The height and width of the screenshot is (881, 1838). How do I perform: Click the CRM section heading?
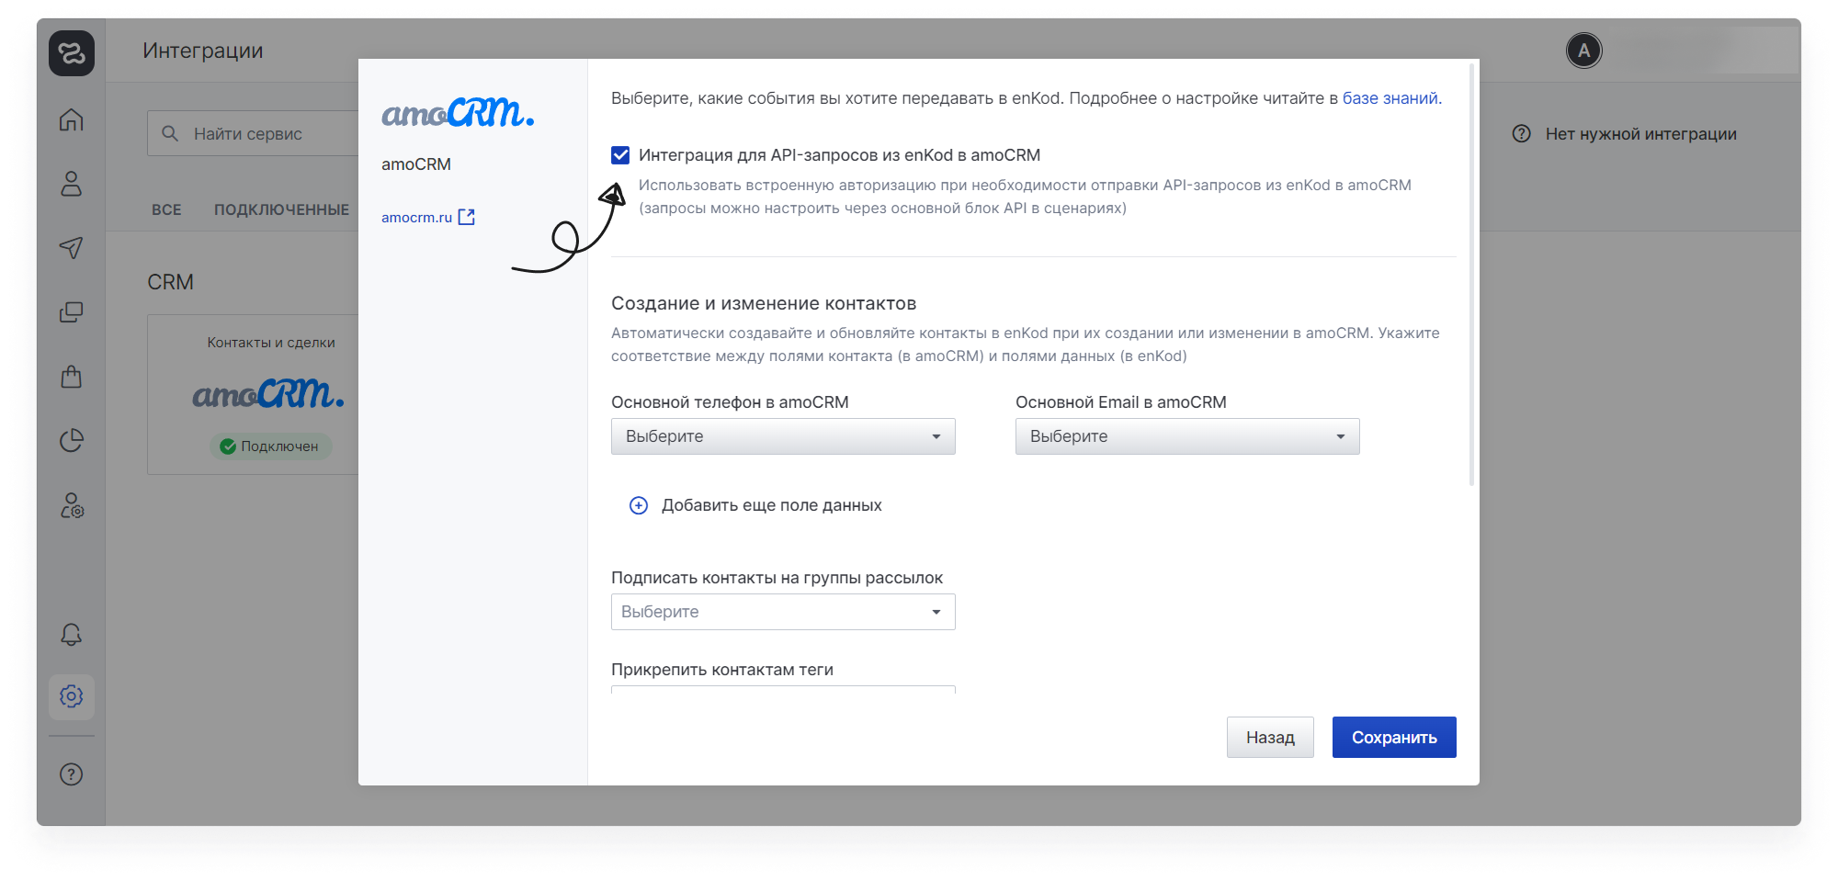(x=171, y=282)
